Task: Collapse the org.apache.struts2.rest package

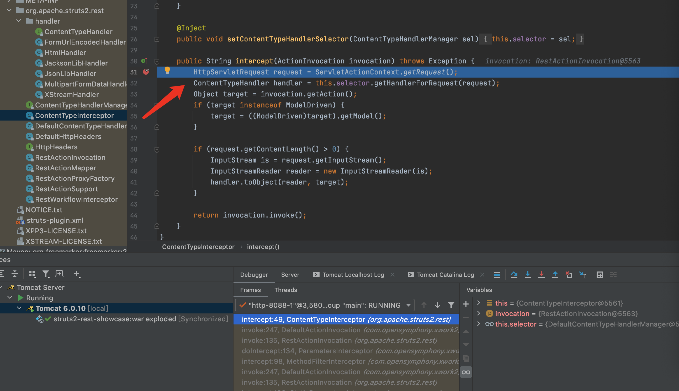Action: (x=9, y=10)
